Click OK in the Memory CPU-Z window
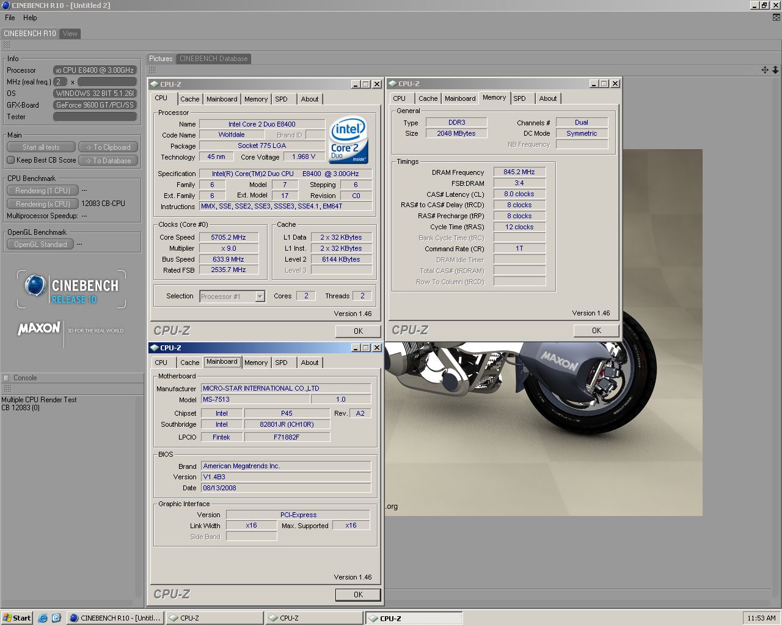 point(596,330)
